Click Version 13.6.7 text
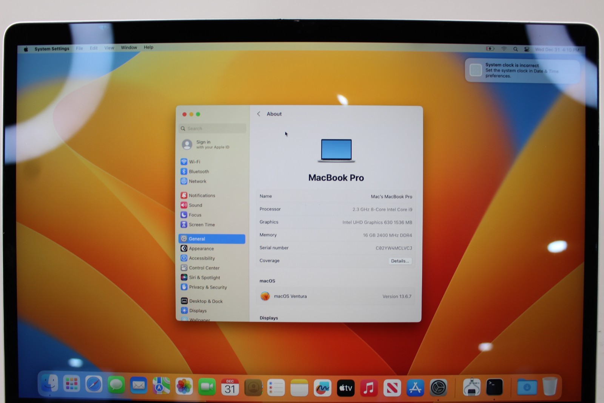Screen dimensions: 604x403 pos(397,296)
